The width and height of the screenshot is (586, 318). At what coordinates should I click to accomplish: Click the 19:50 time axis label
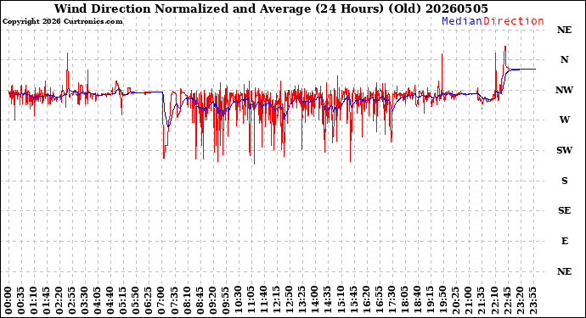point(442,300)
